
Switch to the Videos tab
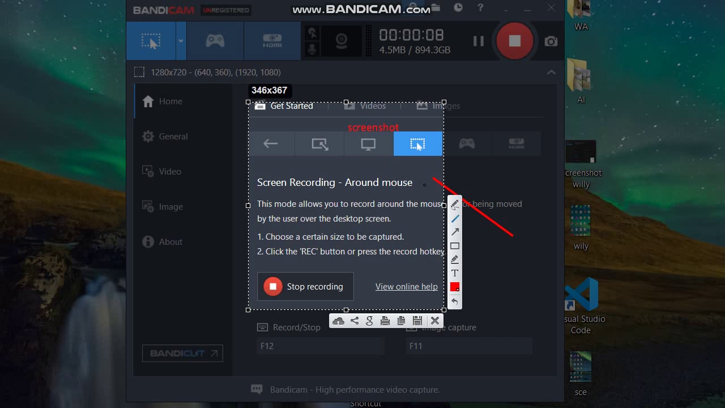click(365, 106)
